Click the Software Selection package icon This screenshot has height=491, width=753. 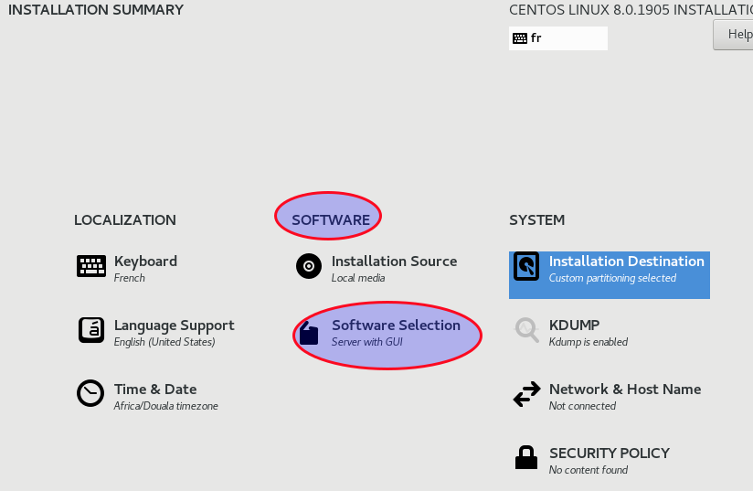click(309, 334)
